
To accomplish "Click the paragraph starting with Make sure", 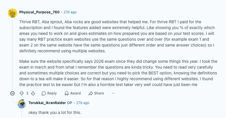I will point(118,73).
